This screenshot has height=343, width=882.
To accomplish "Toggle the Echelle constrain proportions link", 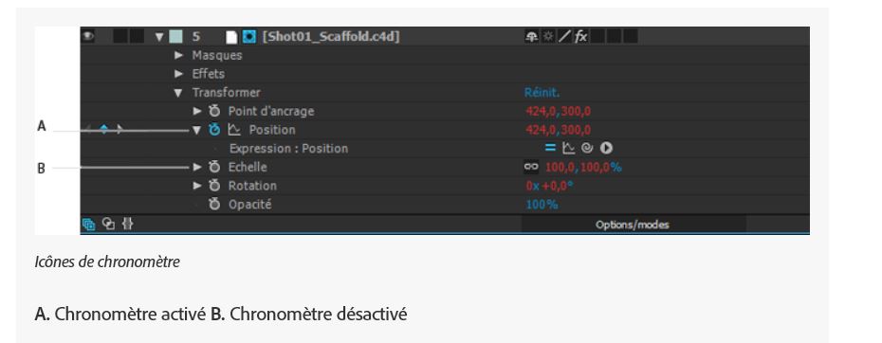I will point(531,167).
